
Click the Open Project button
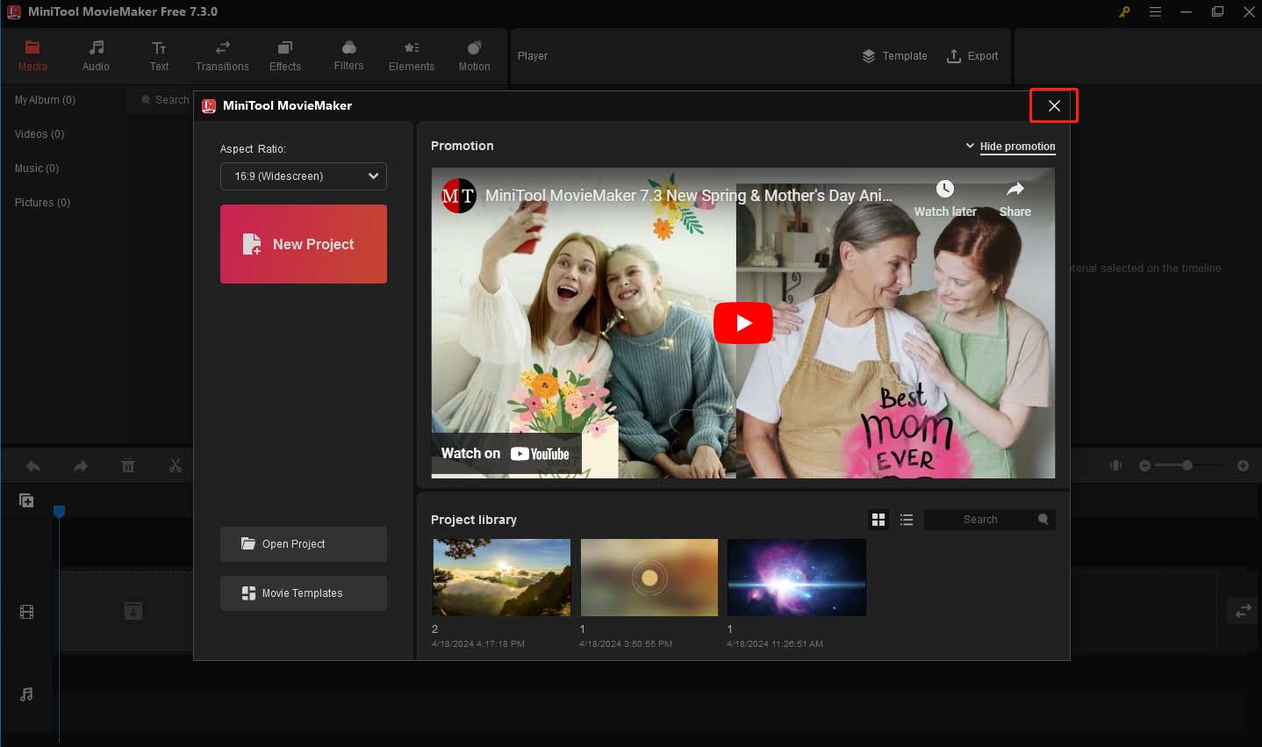pyautogui.click(x=304, y=544)
